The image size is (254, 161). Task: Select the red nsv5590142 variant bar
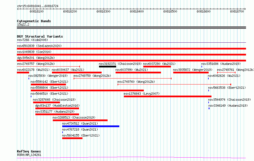(x=48, y=84)
